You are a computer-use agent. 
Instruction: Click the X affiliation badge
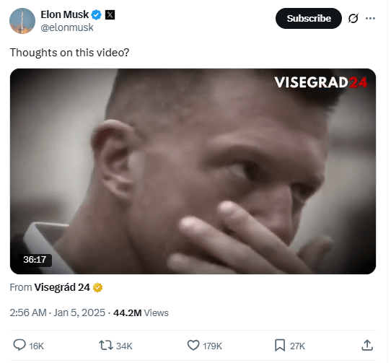coord(110,14)
